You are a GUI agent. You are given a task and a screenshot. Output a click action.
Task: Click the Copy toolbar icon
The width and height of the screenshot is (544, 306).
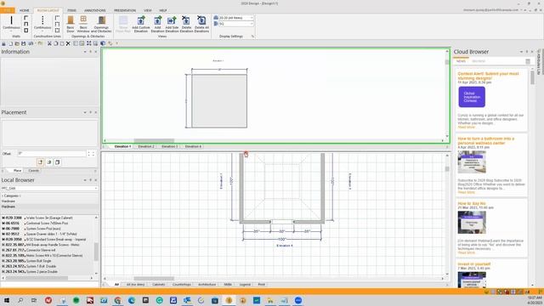(55, 43)
